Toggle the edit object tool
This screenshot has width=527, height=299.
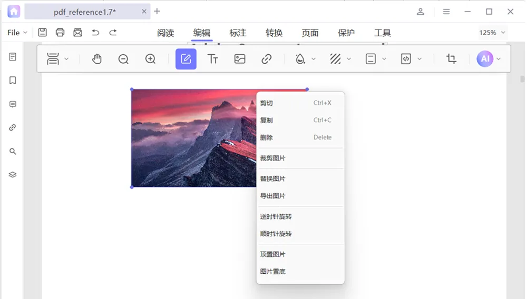tap(186, 59)
